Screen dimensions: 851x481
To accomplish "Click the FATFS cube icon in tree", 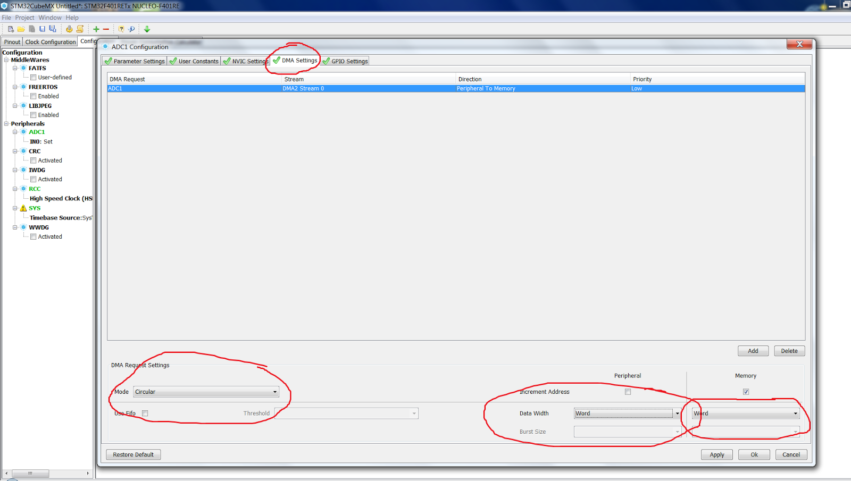I will pos(23,68).
